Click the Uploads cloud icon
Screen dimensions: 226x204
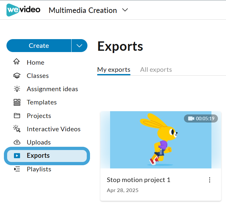pos(17,142)
